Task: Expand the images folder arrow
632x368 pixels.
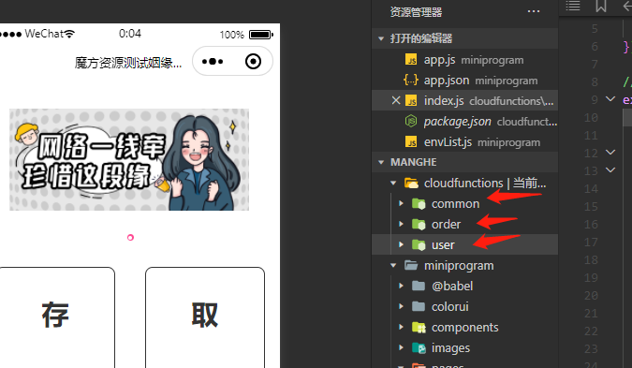Action: pyautogui.click(x=401, y=347)
